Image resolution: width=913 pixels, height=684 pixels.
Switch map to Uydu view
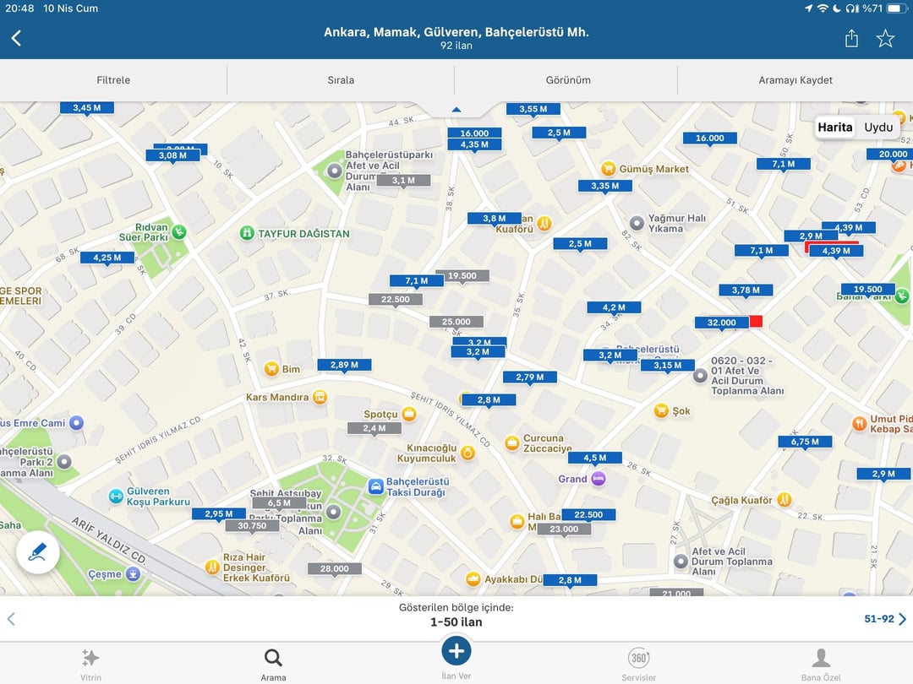pos(878,127)
